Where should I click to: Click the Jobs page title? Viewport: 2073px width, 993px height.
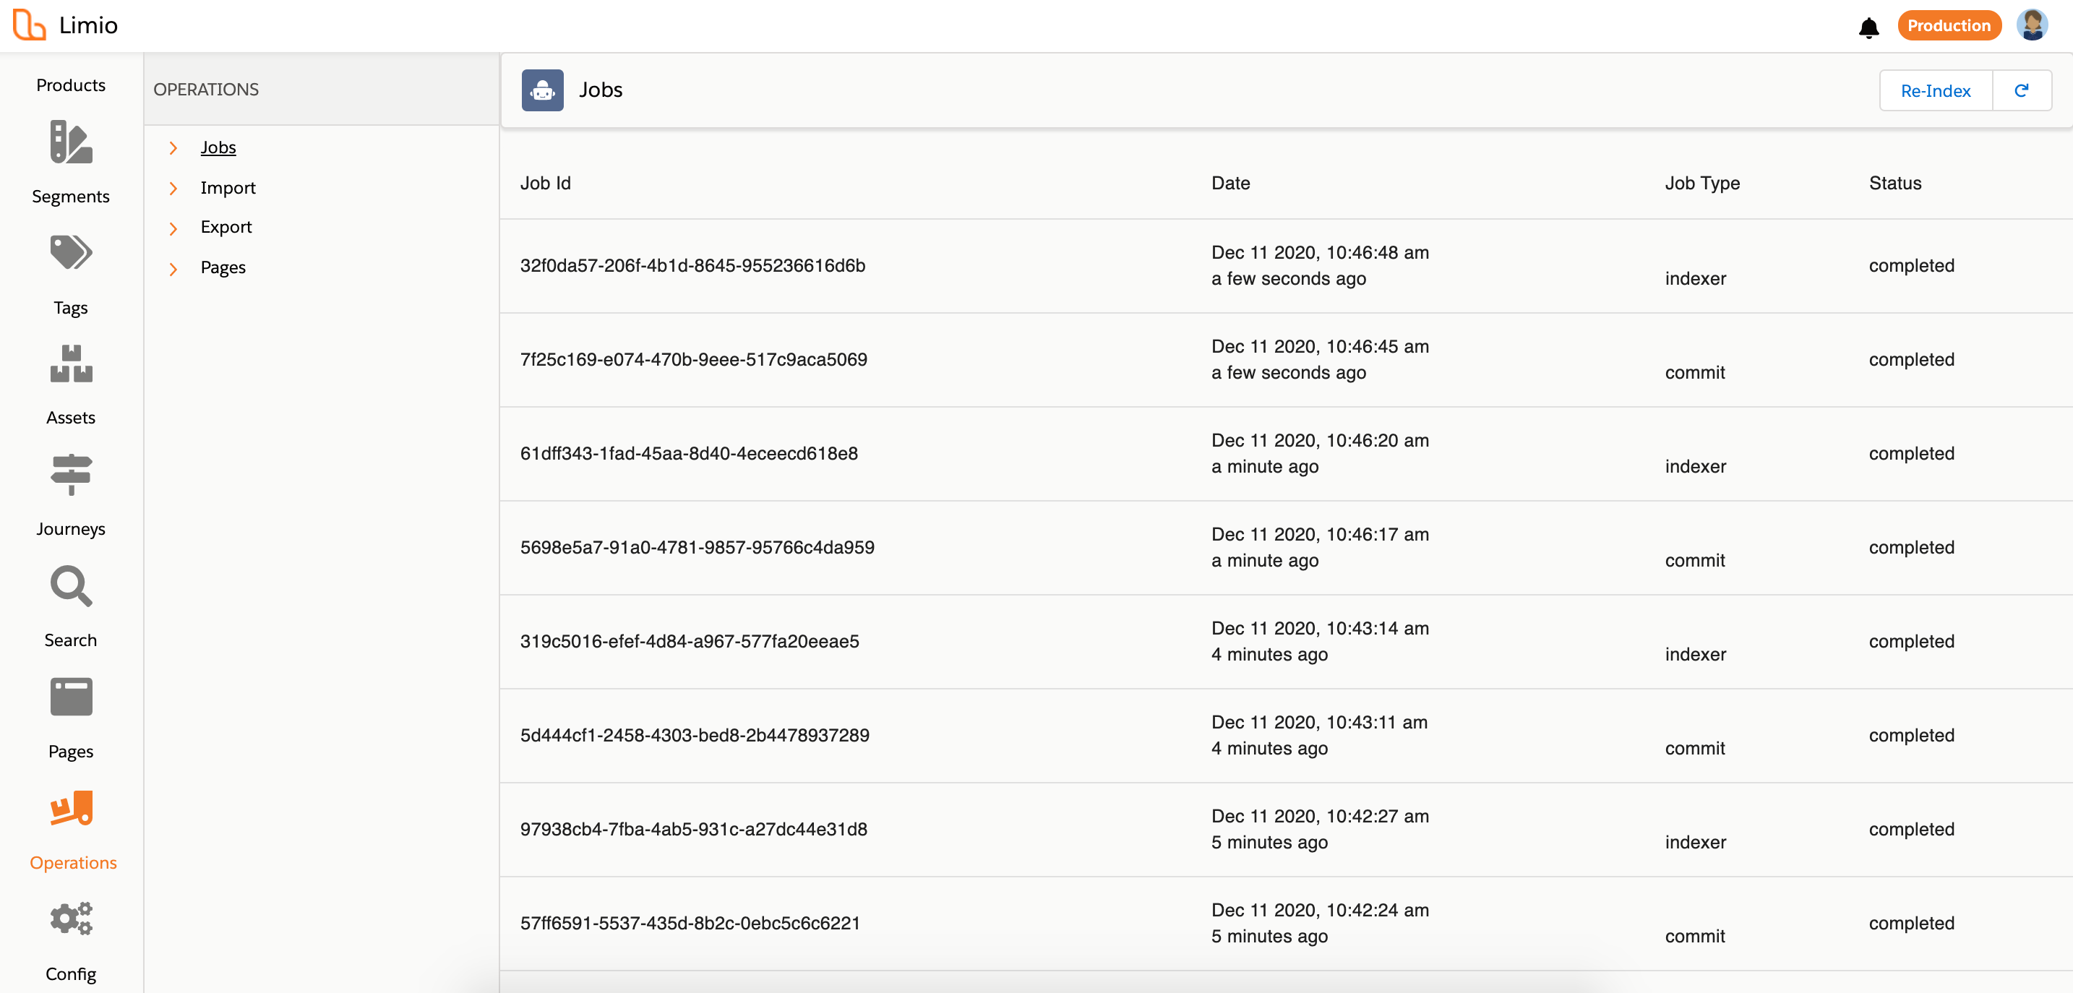601,90
